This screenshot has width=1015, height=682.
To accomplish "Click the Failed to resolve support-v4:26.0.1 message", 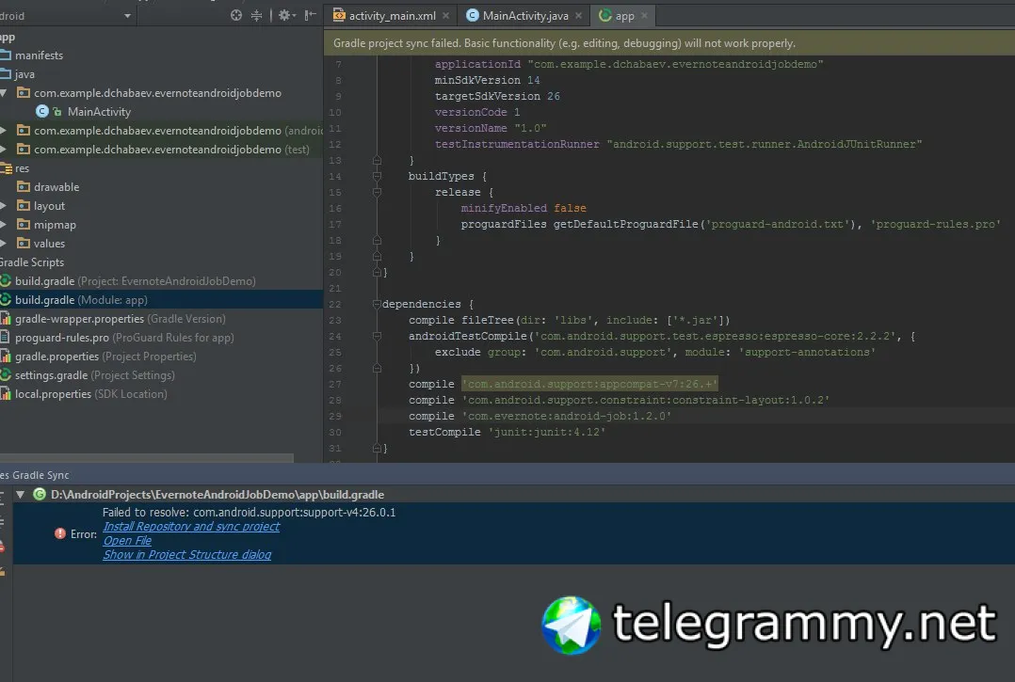I will click(249, 512).
